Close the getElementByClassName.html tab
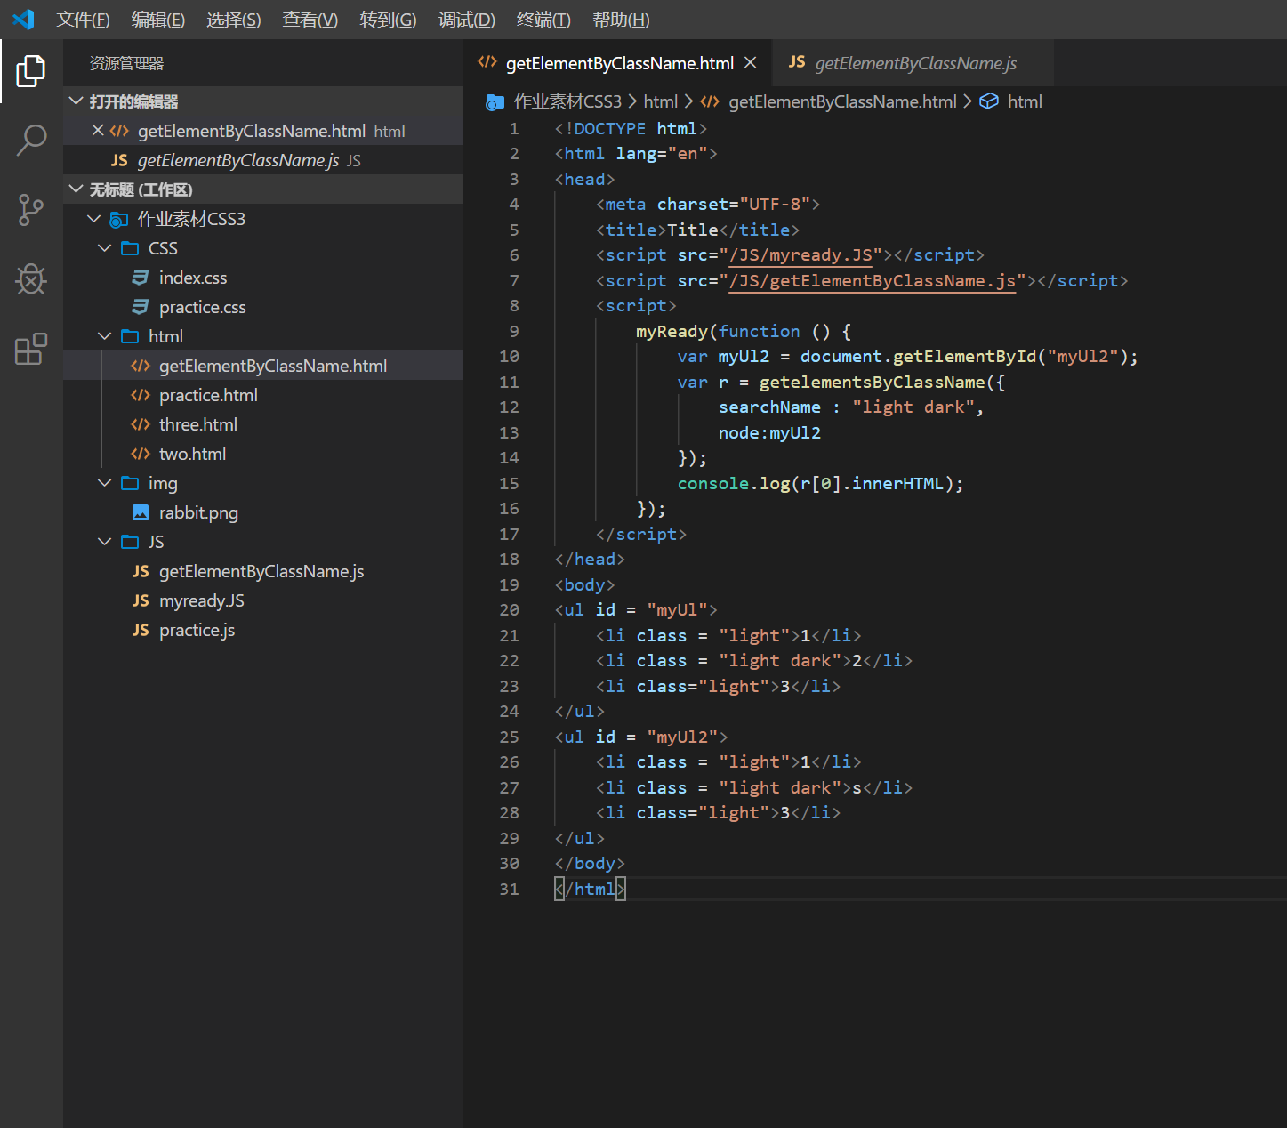The width and height of the screenshot is (1287, 1128). coord(750,62)
